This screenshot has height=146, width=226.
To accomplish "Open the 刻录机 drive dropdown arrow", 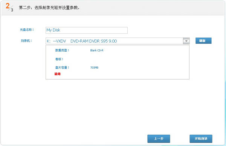I will [186, 41].
